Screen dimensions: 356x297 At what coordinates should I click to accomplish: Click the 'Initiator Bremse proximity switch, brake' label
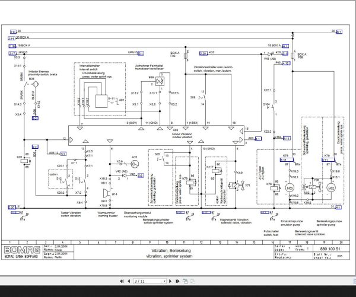tap(43, 73)
